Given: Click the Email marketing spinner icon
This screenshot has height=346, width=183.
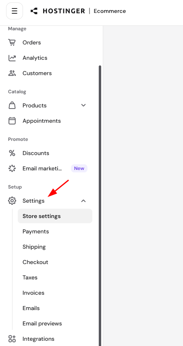Looking at the screenshot, I should [x=12, y=169].
